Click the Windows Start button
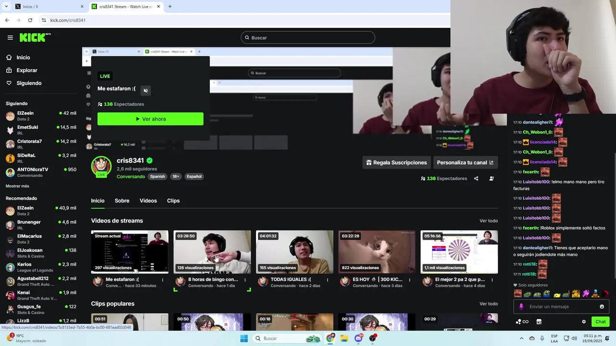Screen dimensions: 616x346 pos(244,338)
